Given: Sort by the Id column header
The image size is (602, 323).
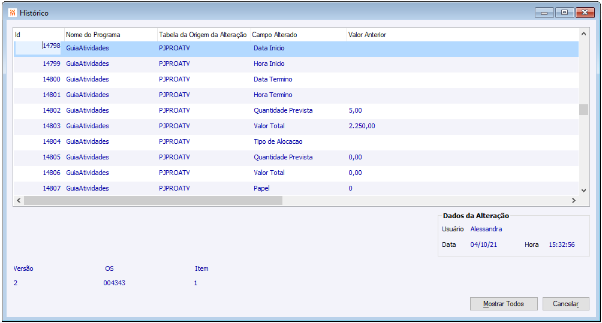Looking at the screenshot, I should (x=38, y=35).
